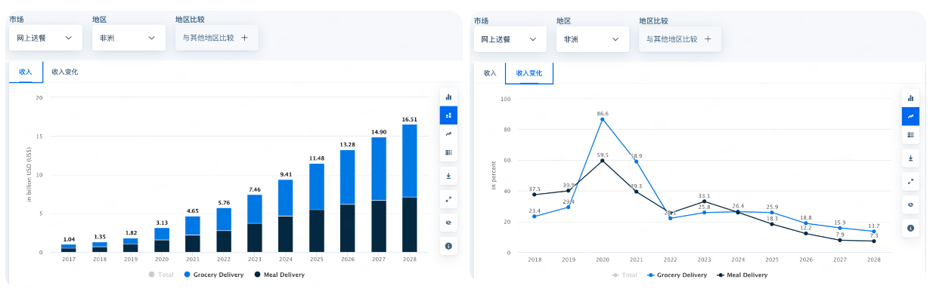930x295 pixels.
Task: Toggle Total legend item in right chart
Action: pos(625,275)
